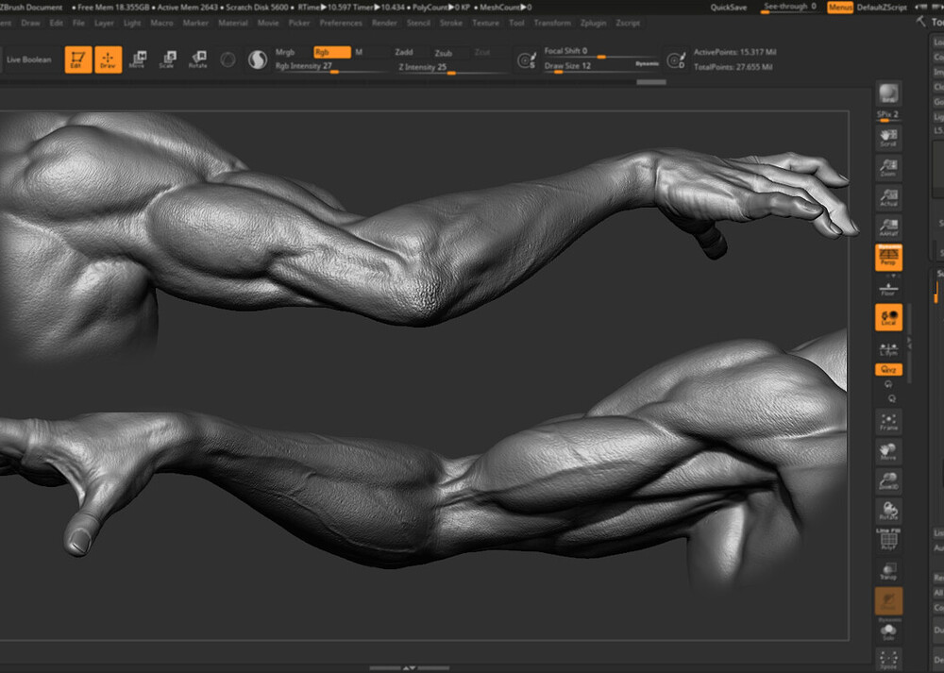Open the Preferences menu
The width and height of the screenshot is (944, 673).
point(341,23)
